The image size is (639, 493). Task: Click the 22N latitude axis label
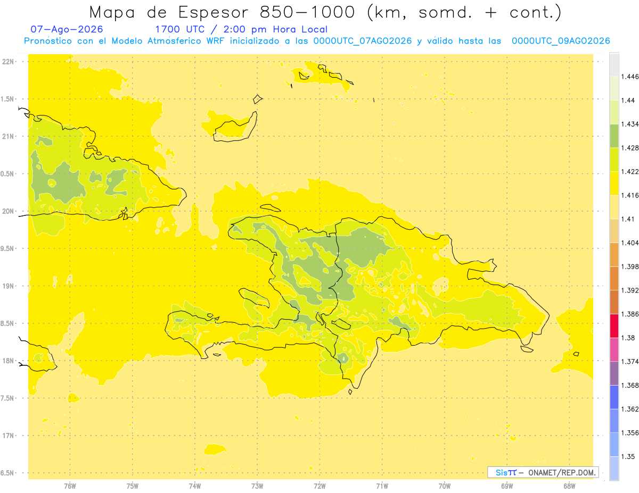(8, 62)
